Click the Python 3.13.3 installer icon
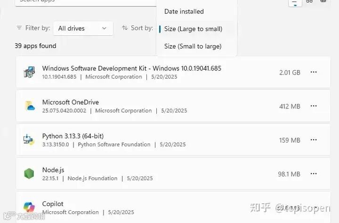339x223 pixels. click(x=29, y=140)
